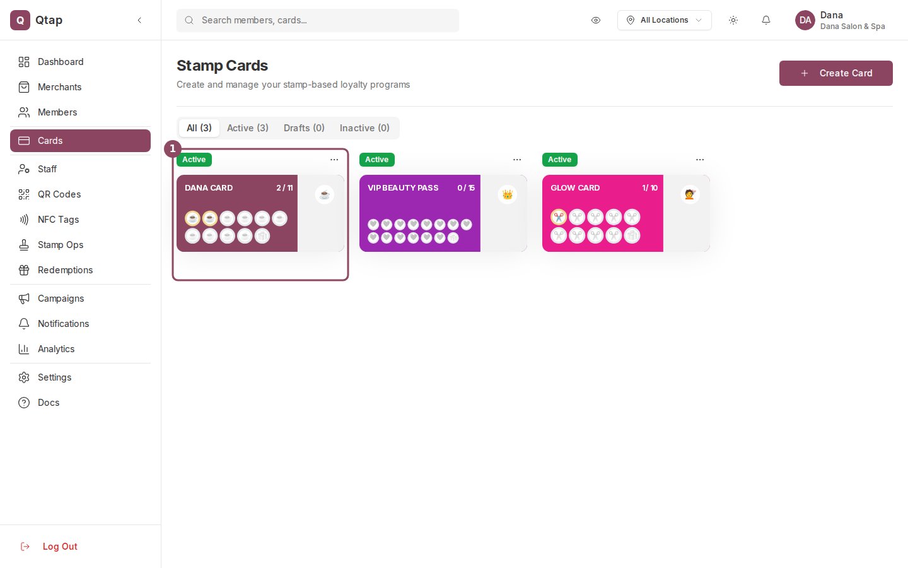Click the Active badge on VIP BEAUTY PASS

pos(377,160)
